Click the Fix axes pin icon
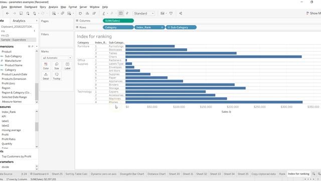 coord(127,14)
